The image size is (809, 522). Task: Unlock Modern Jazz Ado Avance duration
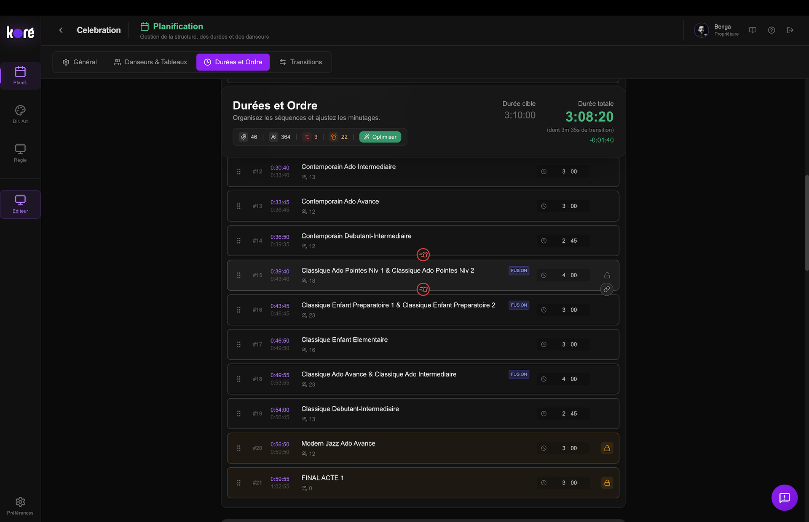tap(607, 448)
